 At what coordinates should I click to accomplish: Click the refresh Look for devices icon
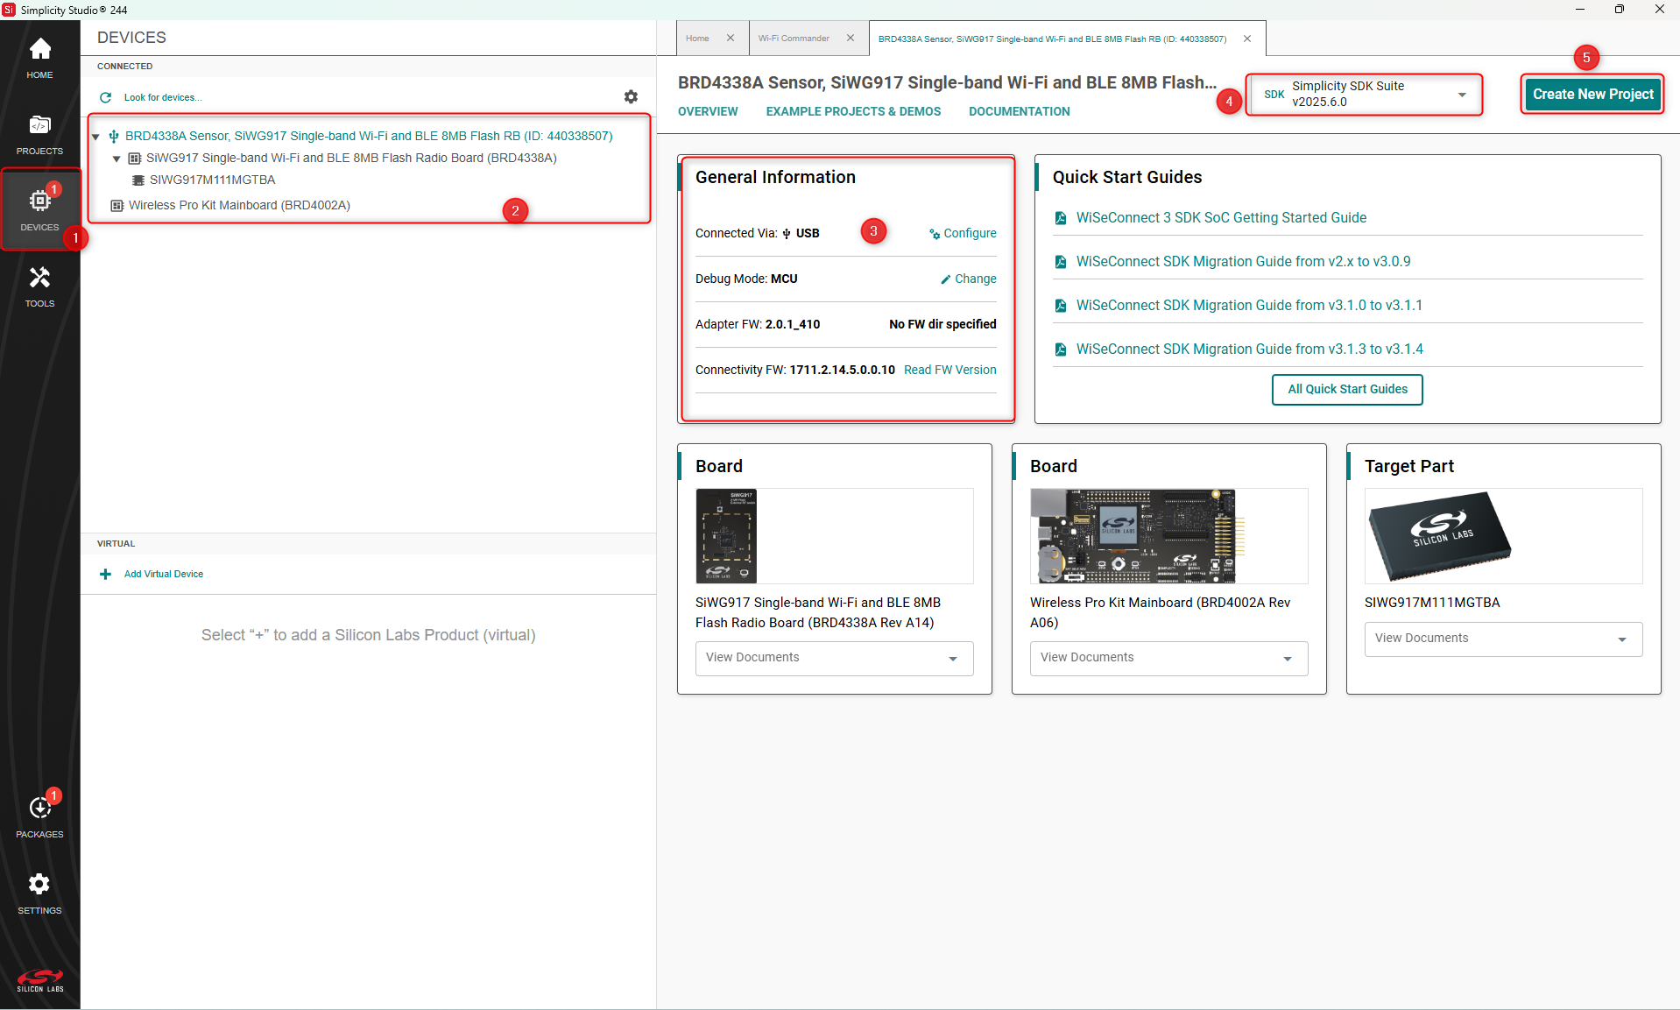point(106,97)
